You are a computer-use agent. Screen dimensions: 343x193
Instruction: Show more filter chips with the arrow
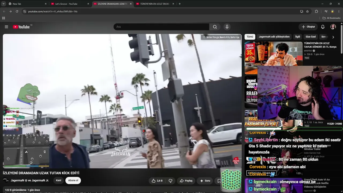point(333,37)
